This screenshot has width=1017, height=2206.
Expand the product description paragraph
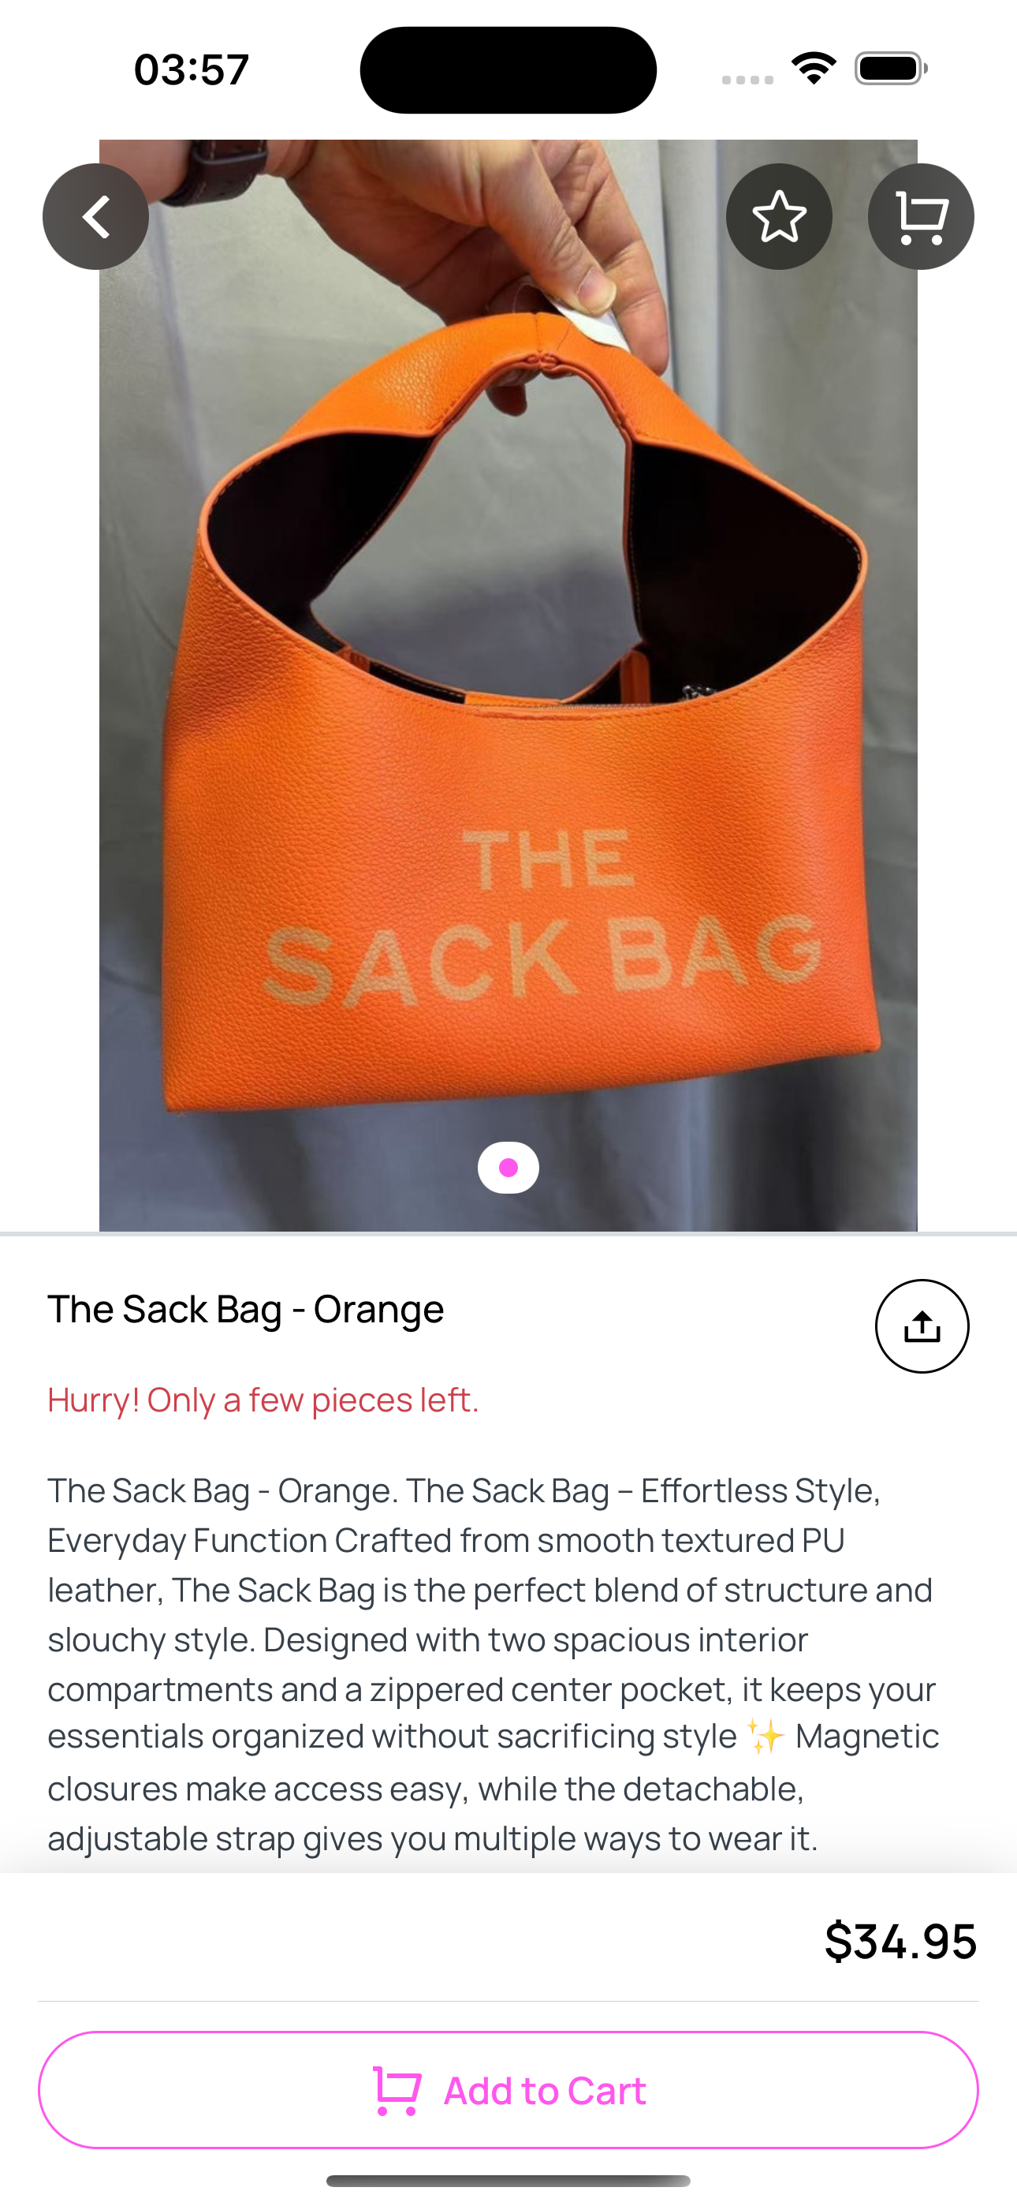(493, 1664)
